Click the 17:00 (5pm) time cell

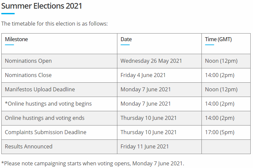(219, 132)
